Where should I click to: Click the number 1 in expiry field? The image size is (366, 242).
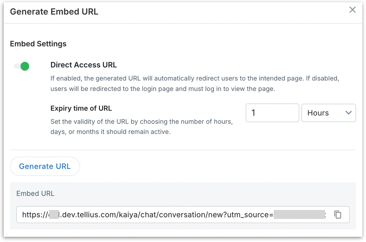coord(253,113)
